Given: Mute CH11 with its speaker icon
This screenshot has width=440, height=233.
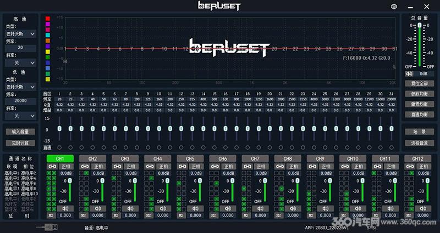Looking at the screenshot, I should [391, 209].
